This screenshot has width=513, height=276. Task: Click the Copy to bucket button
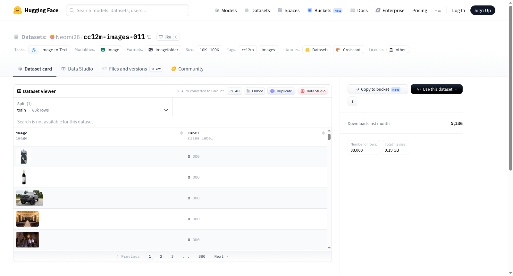[x=378, y=89]
